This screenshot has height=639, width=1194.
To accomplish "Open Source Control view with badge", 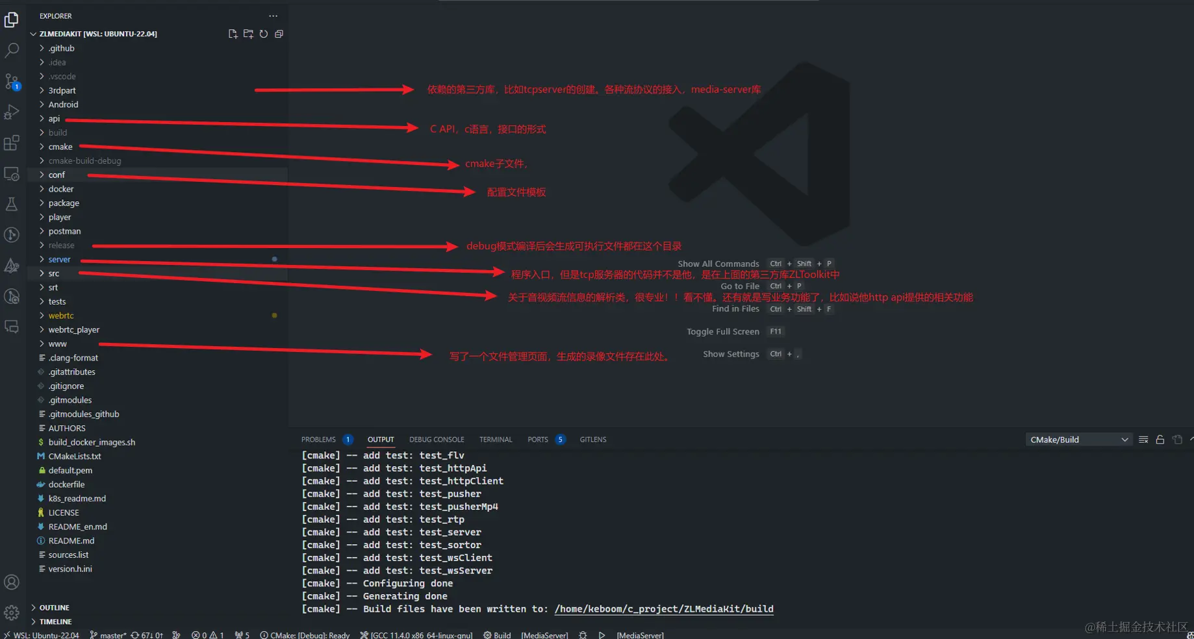I will (x=12, y=81).
